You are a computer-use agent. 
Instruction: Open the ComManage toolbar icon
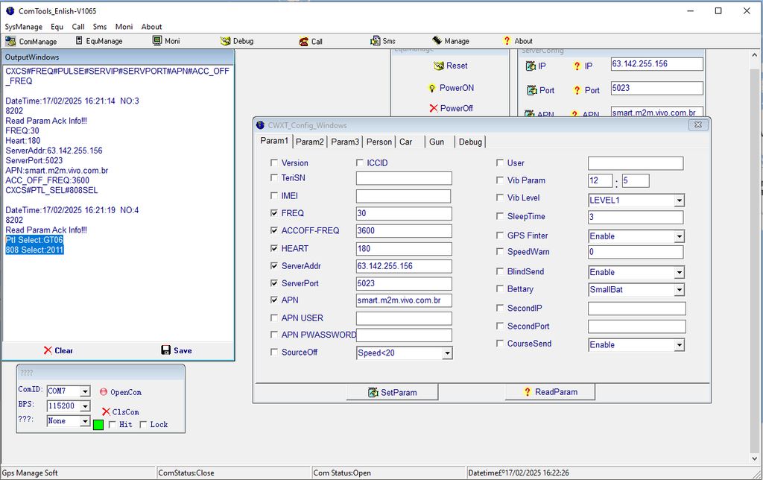click(x=10, y=41)
